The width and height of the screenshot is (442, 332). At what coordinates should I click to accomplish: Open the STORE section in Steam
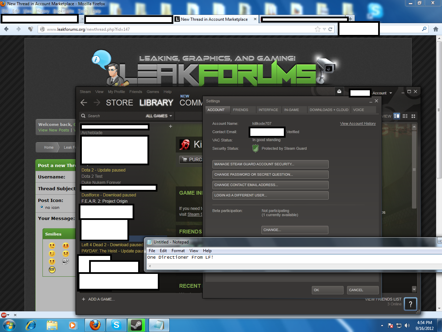coord(119,103)
